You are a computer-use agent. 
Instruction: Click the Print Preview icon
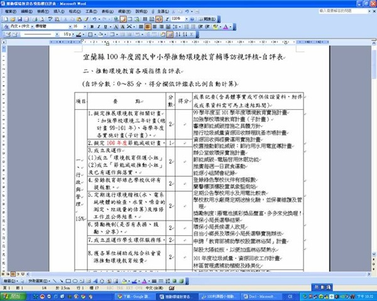[x=42, y=19]
